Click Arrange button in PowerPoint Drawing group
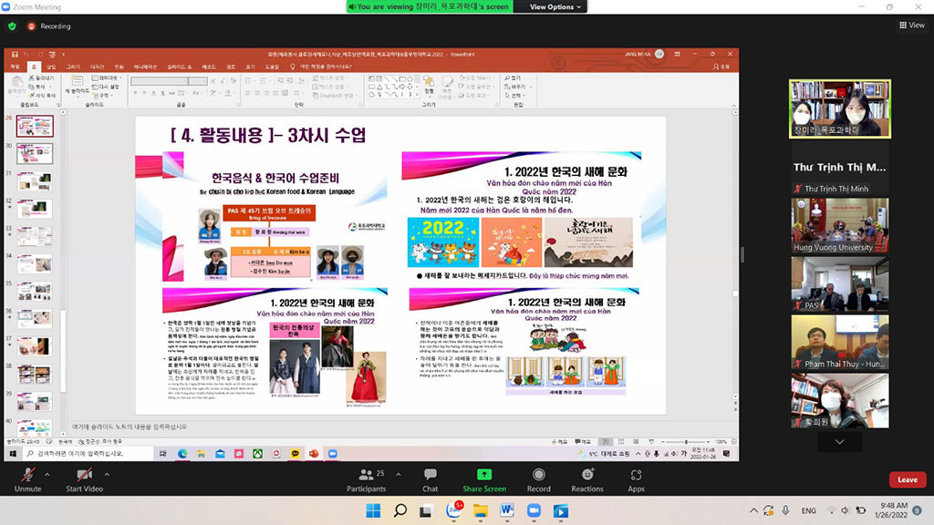Screen dimensions: 934x525 [x=430, y=85]
